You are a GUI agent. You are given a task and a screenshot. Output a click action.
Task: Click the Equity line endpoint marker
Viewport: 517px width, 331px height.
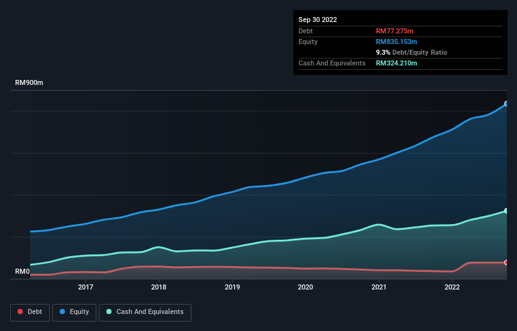[506, 104]
